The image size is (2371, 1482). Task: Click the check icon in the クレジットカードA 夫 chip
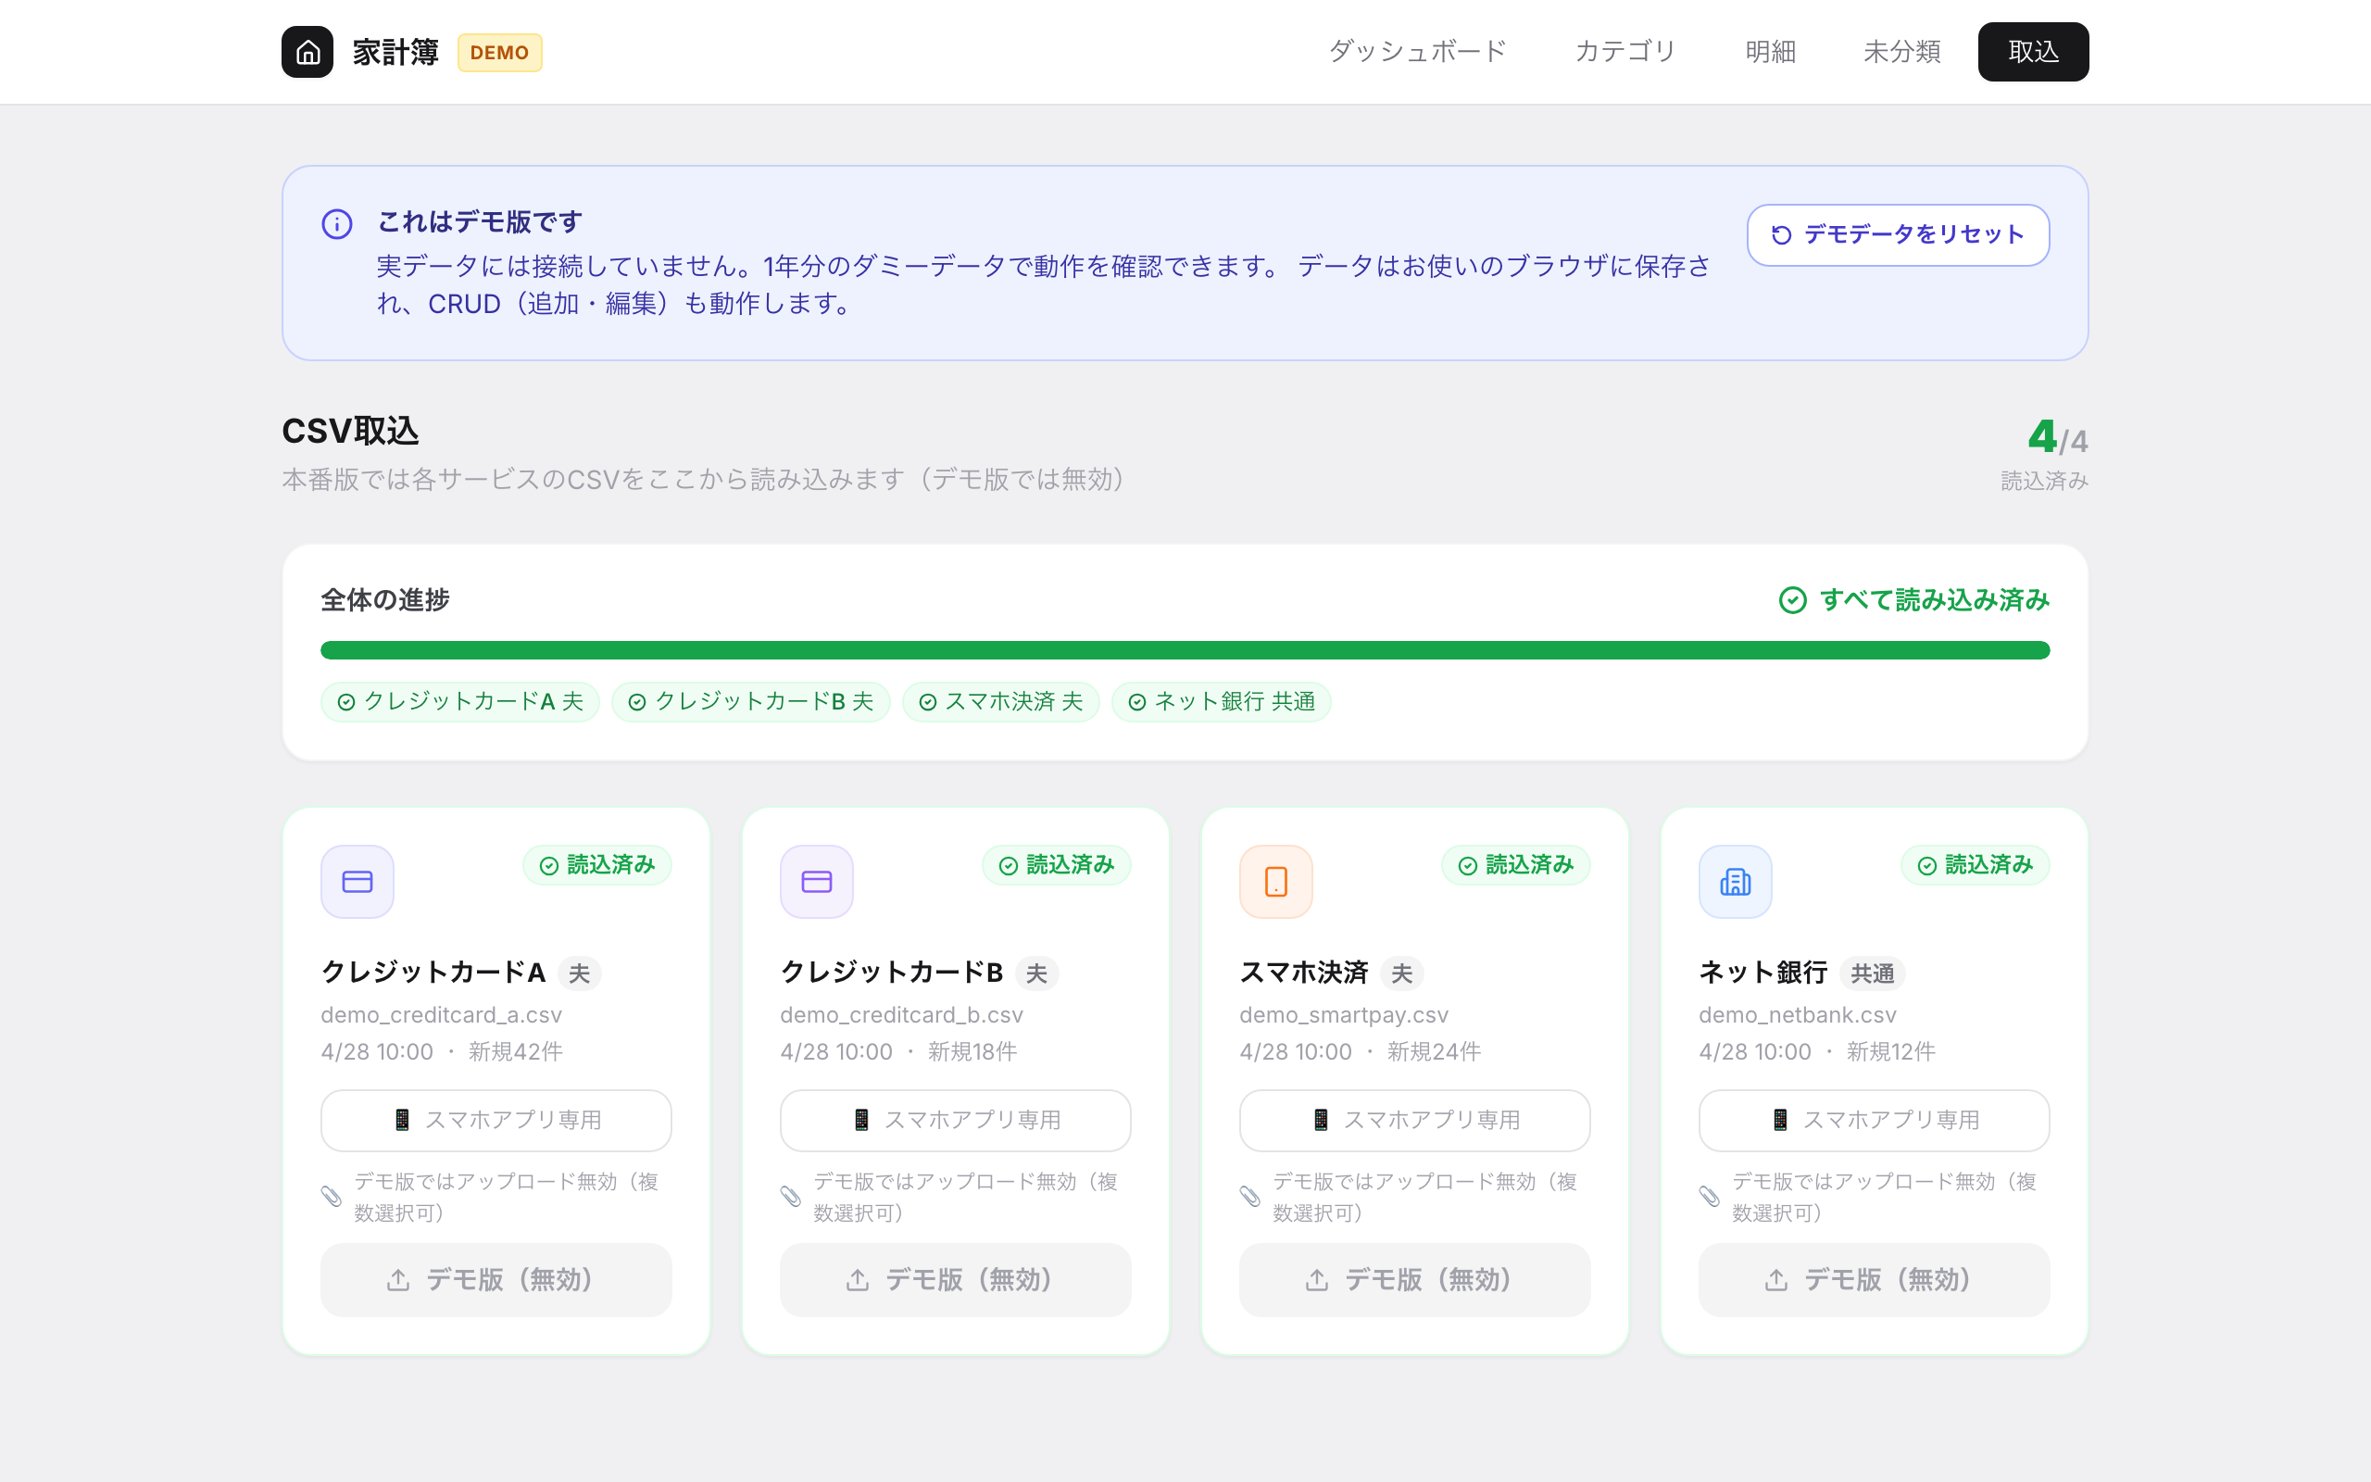[x=345, y=702]
